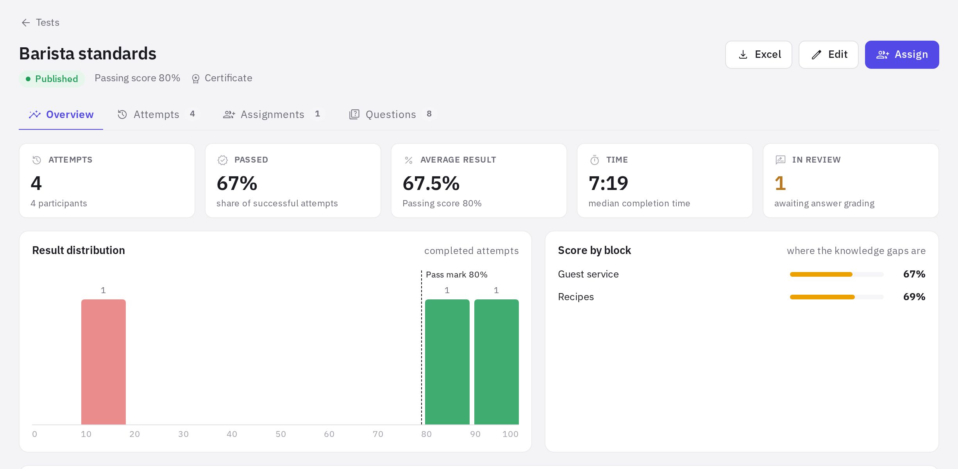This screenshot has height=469, width=958.
Task: Select the Overview tab label
Action: pyautogui.click(x=70, y=115)
